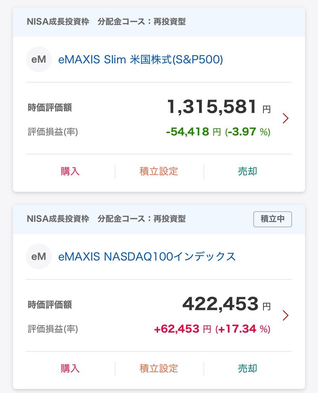Expand NASDAQ100 valuation details chevron
This screenshot has width=318, height=393.
click(x=286, y=315)
